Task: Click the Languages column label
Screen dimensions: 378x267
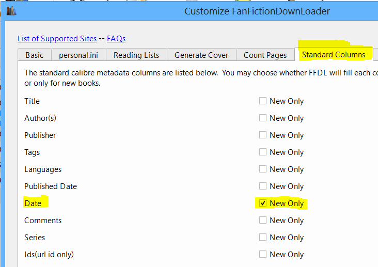Action: [43, 169]
